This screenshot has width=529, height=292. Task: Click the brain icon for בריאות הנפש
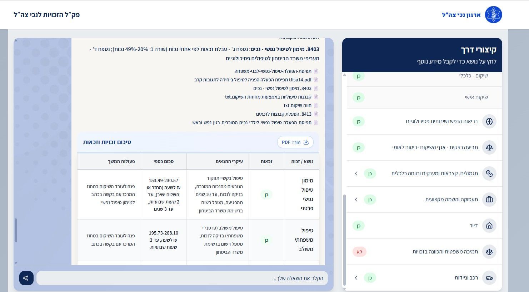[x=489, y=121]
